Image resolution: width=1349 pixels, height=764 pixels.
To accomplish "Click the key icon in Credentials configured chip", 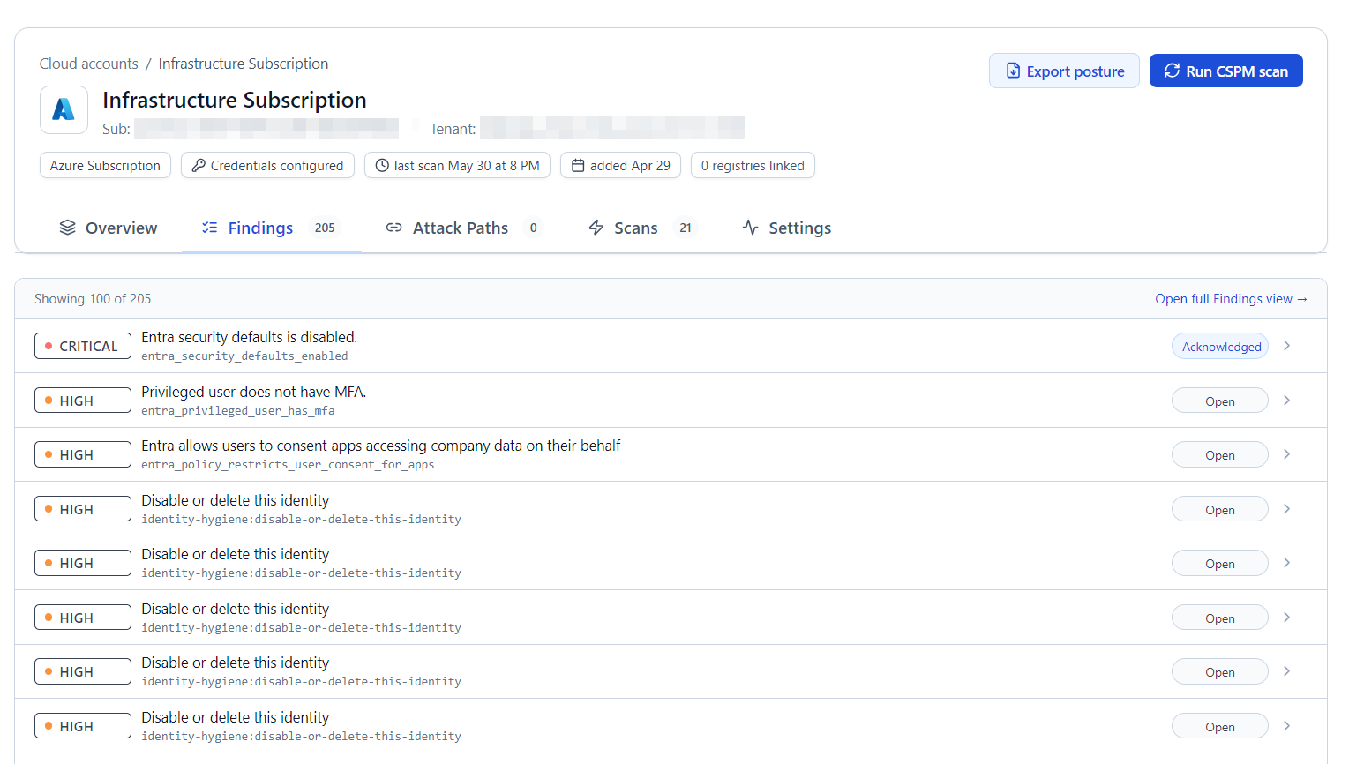I will point(199,165).
